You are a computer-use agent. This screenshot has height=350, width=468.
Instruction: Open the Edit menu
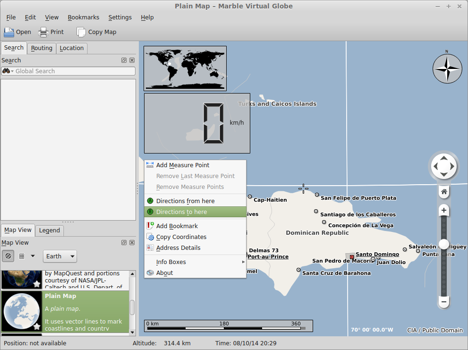[30, 17]
